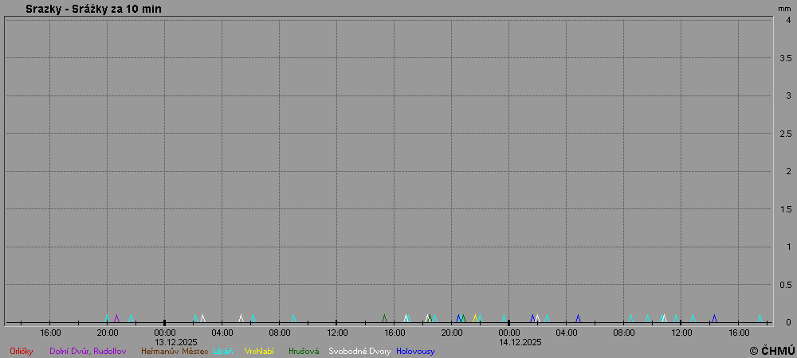Image resolution: width=797 pixels, height=358 pixels.
Task: Select the cyan Libáň legend entry
Action: pos(223,351)
